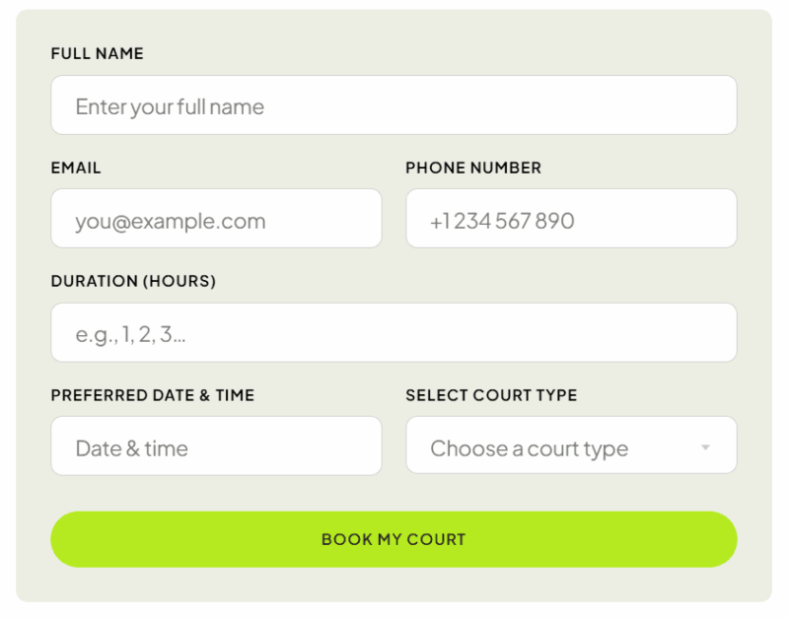Click the '+1 234 567 890' placeholder text
Image resolution: width=789 pixels, height=618 pixels.
tap(502, 221)
